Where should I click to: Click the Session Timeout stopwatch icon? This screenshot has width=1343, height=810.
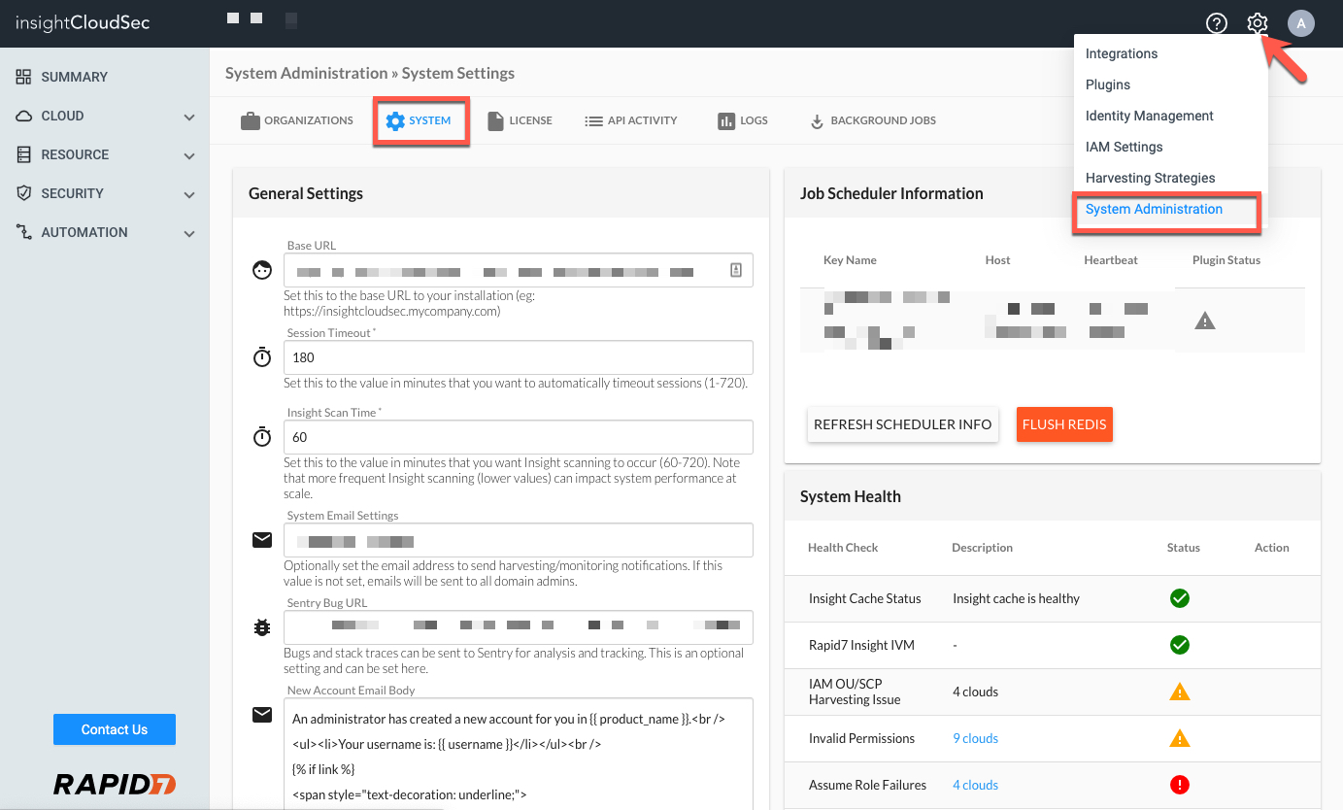[x=262, y=357]
